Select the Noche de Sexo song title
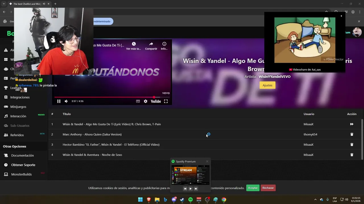Viewport: 364px width, 204px height. click(92, 155)
